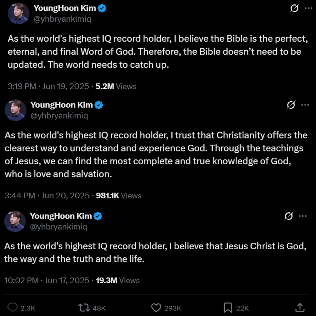Open profile picture on second tweet
Image resolution: width=316 pixels, height=316 pixels.
point(15,110)
